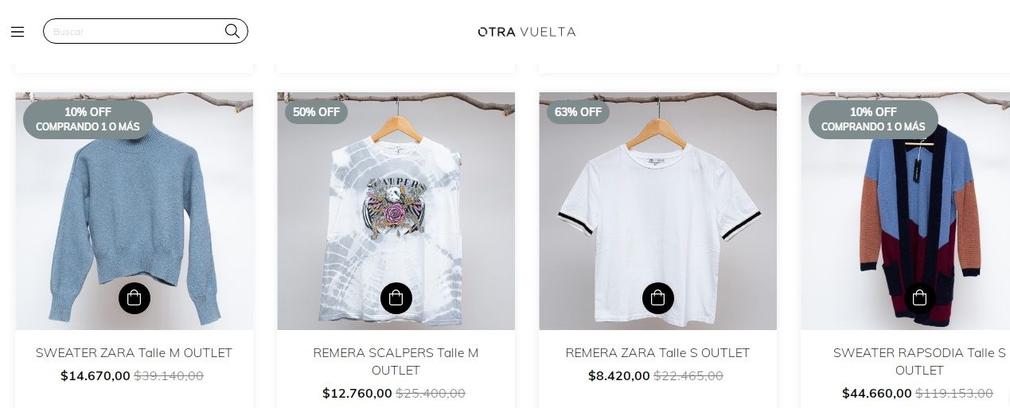This screenshot has height=408, width=1010.
Task: Add Remera Scalpers to cart with bag icon
Action: (396, 298)
